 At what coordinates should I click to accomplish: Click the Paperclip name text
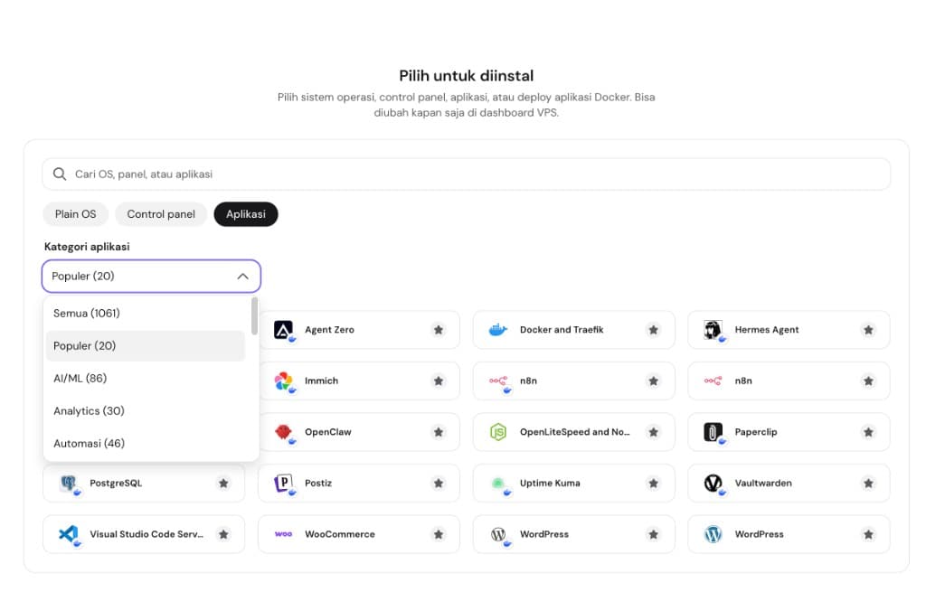pos(756,432)
